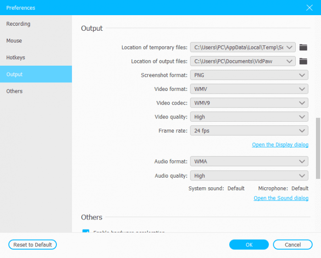Image resolution: width=321 pixels, height=258 pixels.
Task: Toggle the partially visible hardware acceleration checkbox
Action: 86,231
